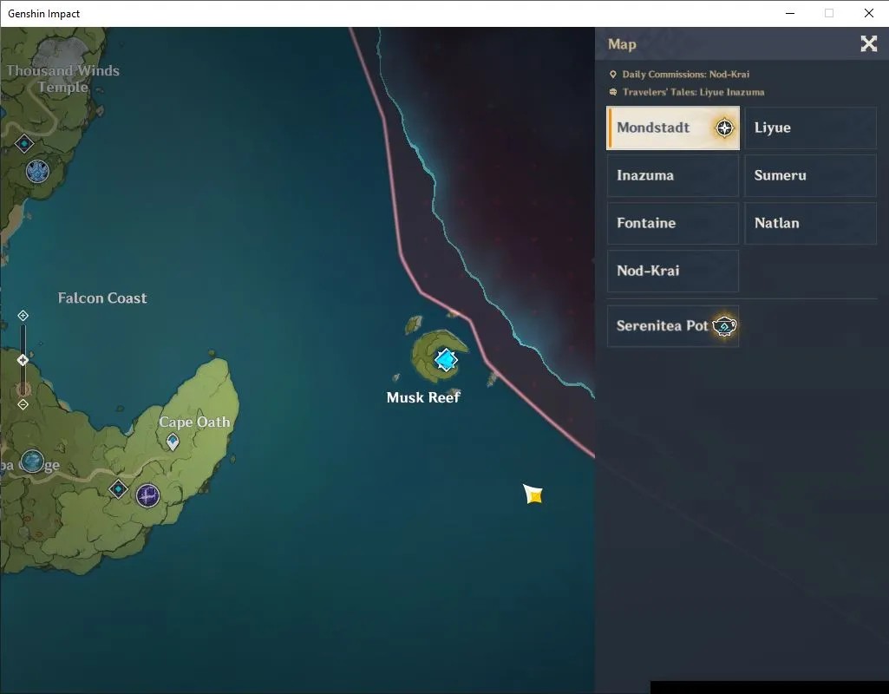Click the Travelers' Tales icon
The width and height of the screenshot is (889, 694).
(613, 92)
